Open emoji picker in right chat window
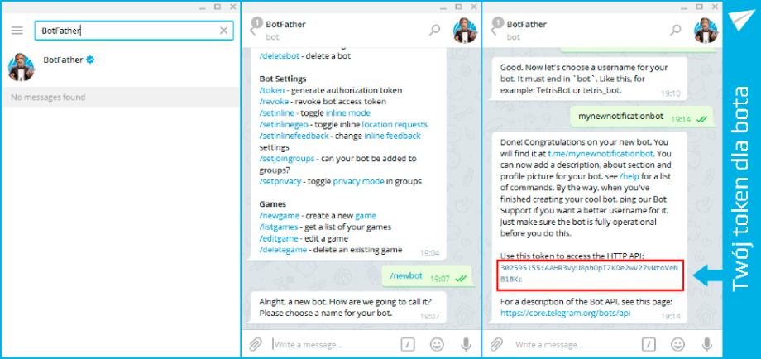This screenshot has width=761, height=359. (x=678, y=345)
